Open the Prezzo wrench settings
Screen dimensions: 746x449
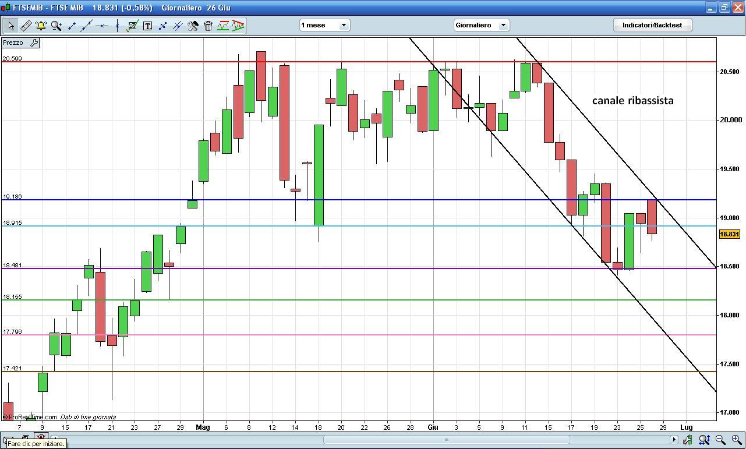coord(34,43)
